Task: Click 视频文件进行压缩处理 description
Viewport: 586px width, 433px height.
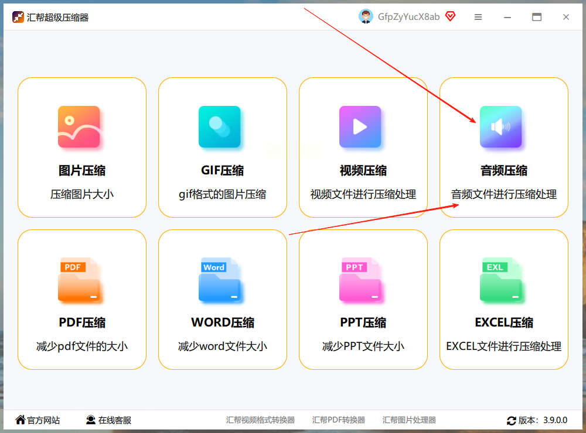Action: pyautogui.click(x=363, y=194)
